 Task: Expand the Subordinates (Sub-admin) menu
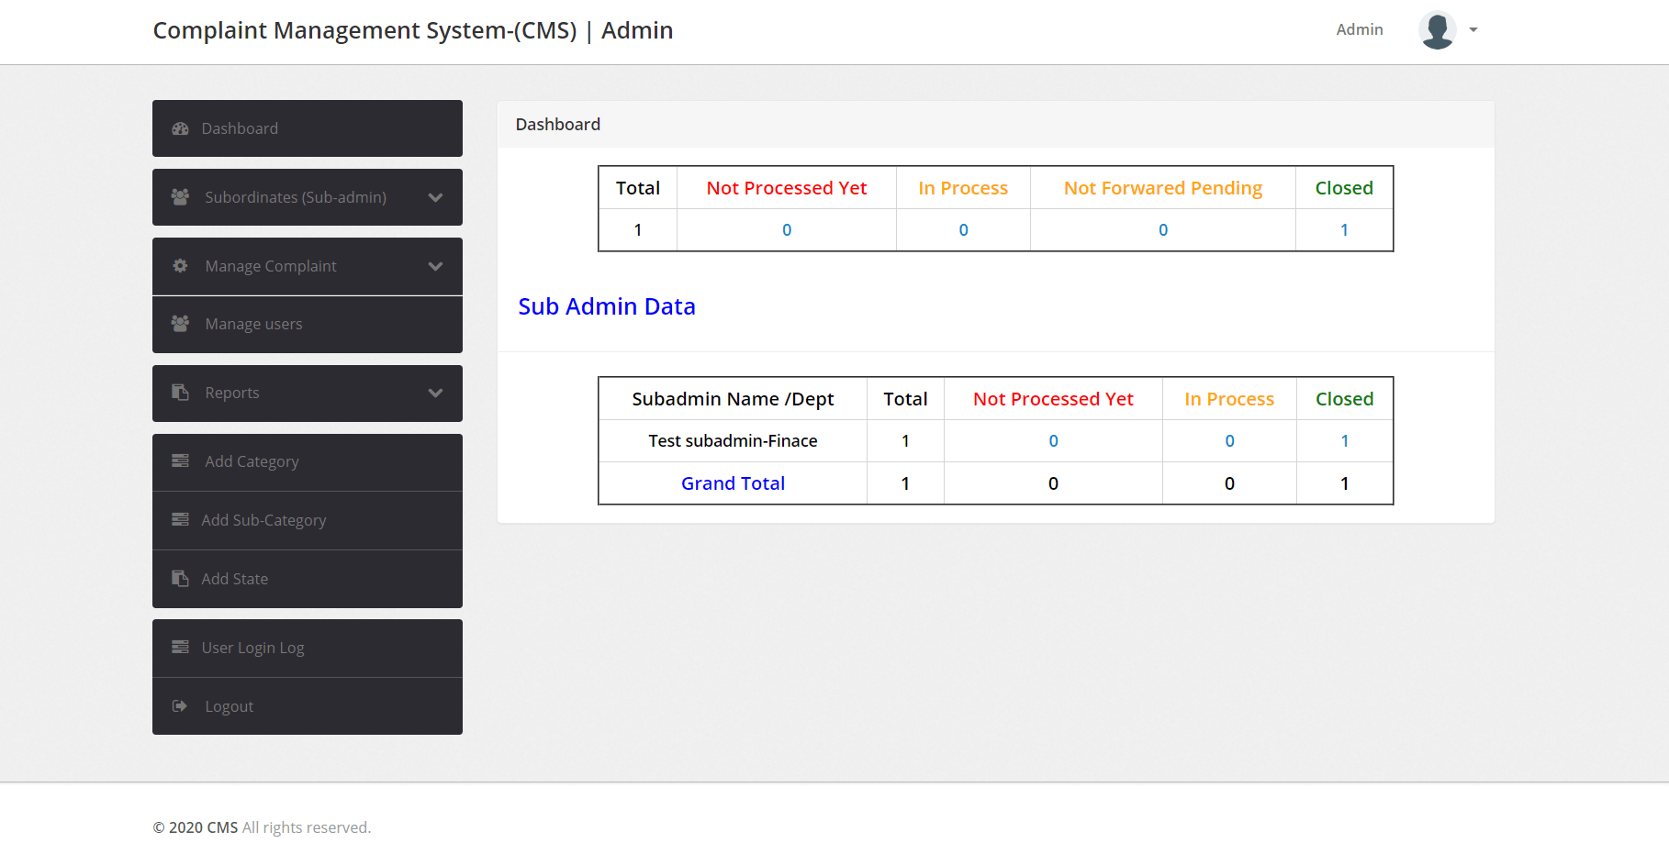(435, 196)
